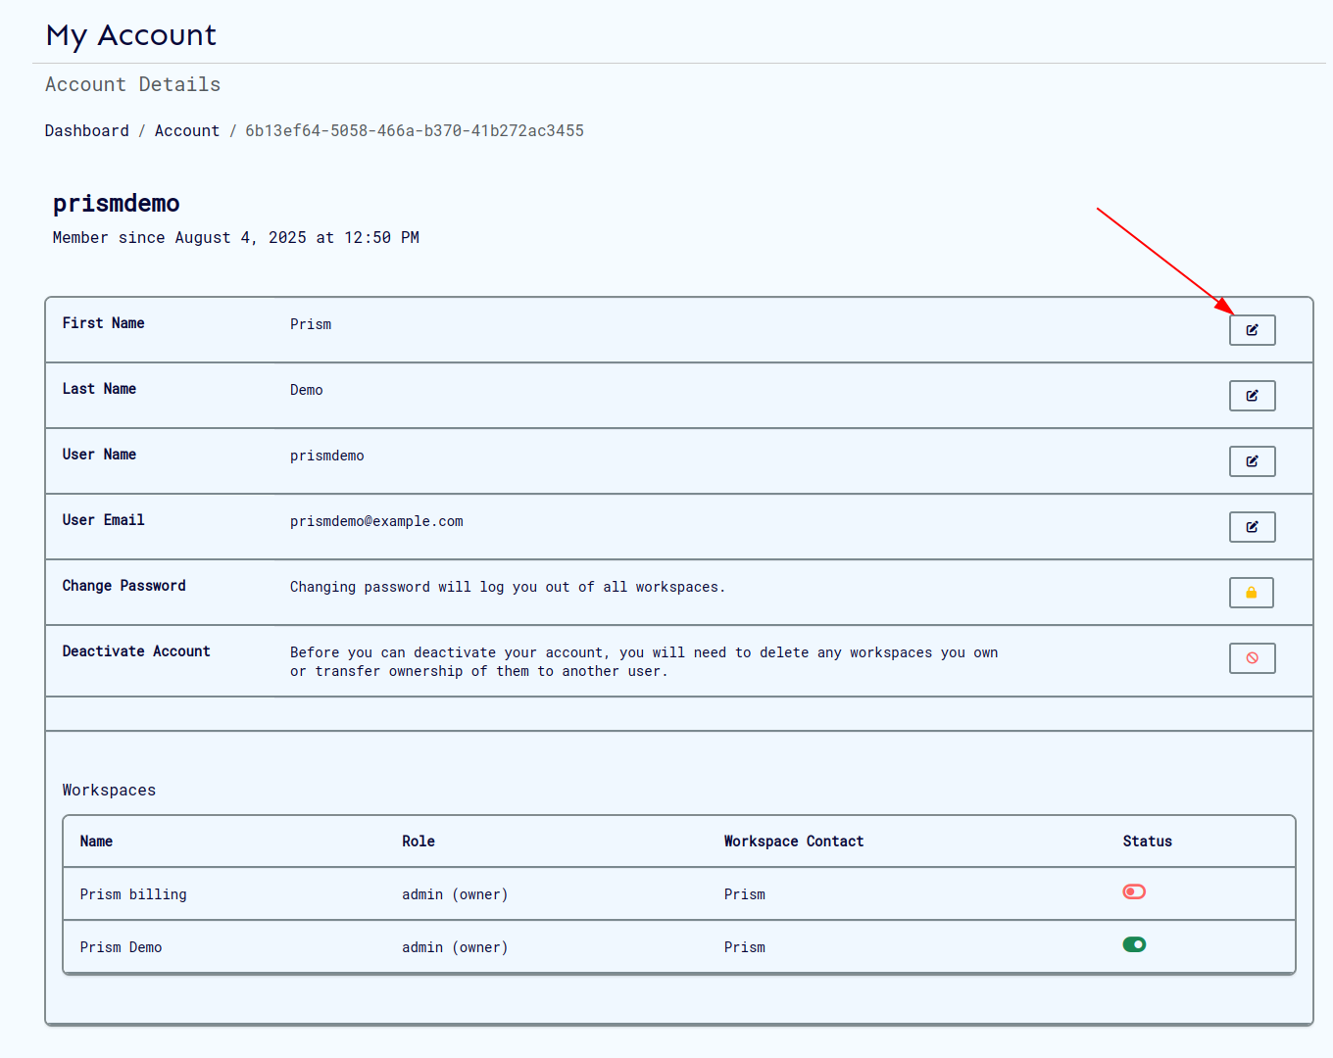Screen dimensions: 1333x1058
Task: Click the password logout warning text
Action: click(x=508, y=587)
